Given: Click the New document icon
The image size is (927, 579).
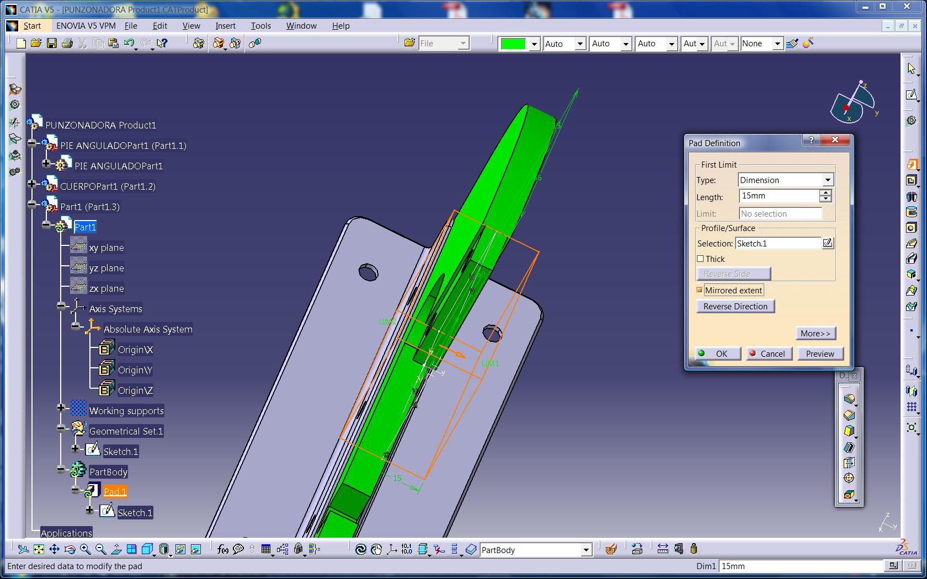Looking at the screenshot, I should click(21, 43).
